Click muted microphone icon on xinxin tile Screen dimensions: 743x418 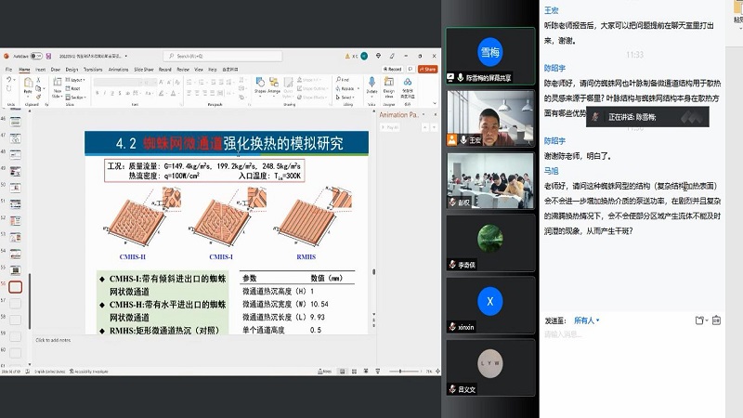pos(452,327)
